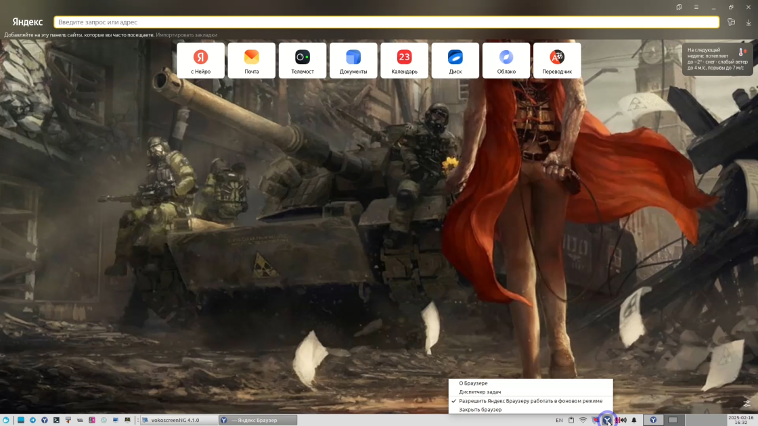This screenshot has height=426, width=758.
Task: Open the Телемост tile
Action: click(303, 60)
